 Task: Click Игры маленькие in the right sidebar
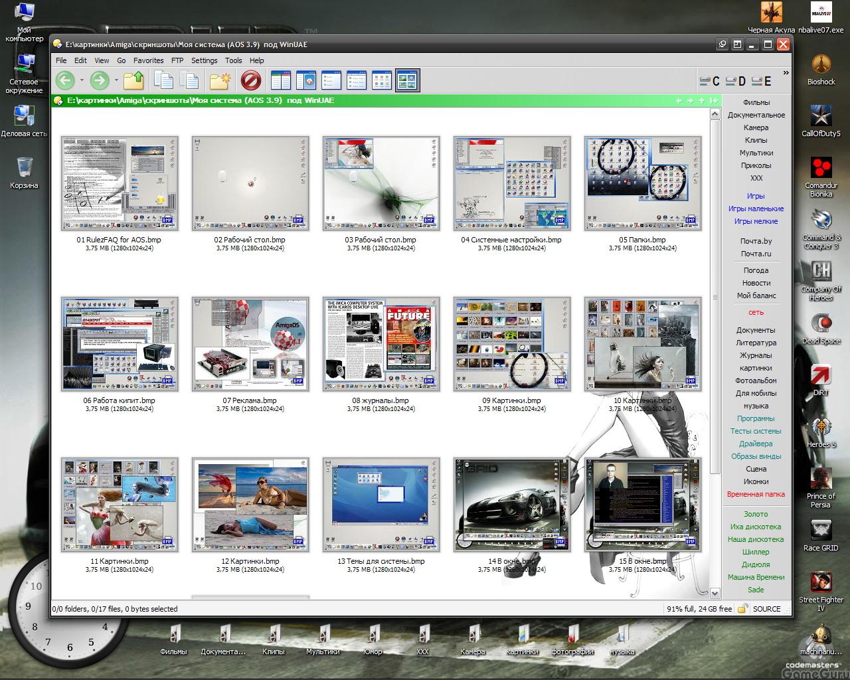coord(756,209)
